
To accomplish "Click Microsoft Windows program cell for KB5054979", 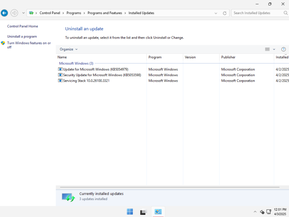I will click(163, 69).
